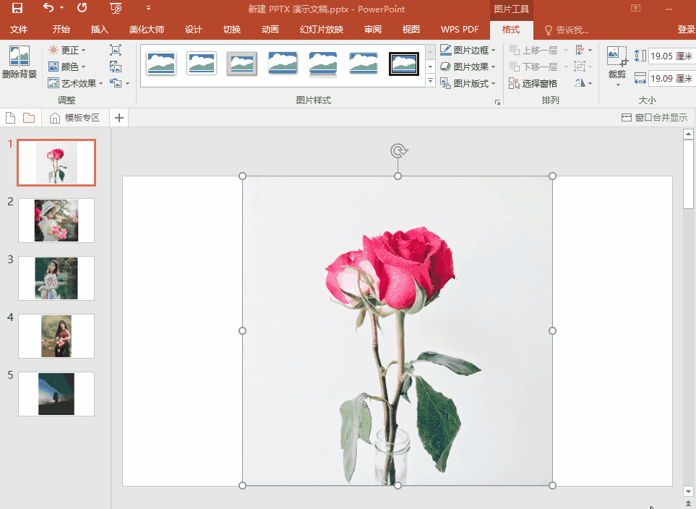Click the scroll up arrow of vertical scrollbar
Image resolution: width=696 pixels, height=509 pixels.
tap(689, 134)
